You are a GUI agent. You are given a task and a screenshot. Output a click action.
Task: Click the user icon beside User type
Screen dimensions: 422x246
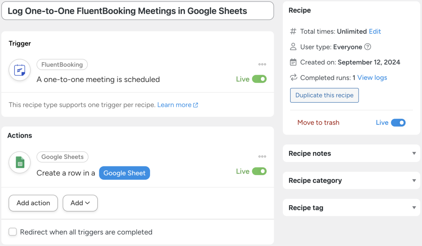294,47
